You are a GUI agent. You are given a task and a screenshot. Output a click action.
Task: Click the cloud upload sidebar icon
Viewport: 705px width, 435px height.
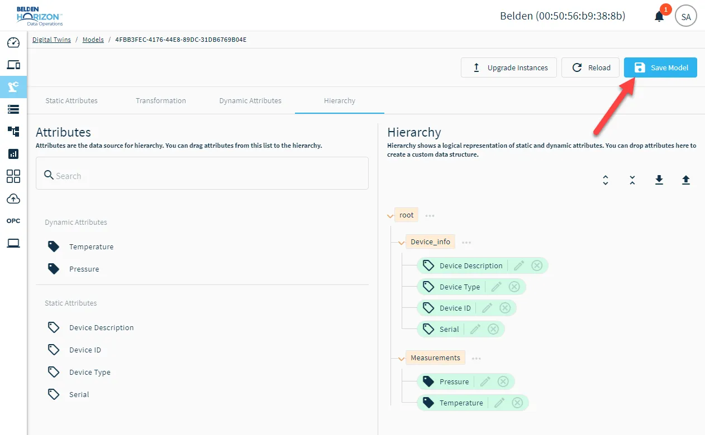tap(13, 199)
